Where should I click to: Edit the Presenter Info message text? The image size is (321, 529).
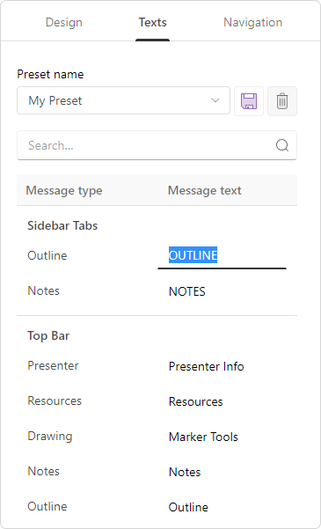point(222,366)
